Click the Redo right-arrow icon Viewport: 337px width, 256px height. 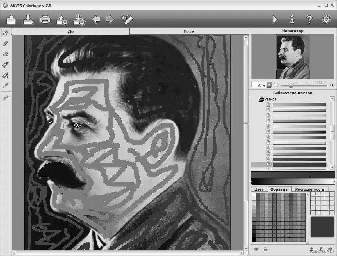110,19
